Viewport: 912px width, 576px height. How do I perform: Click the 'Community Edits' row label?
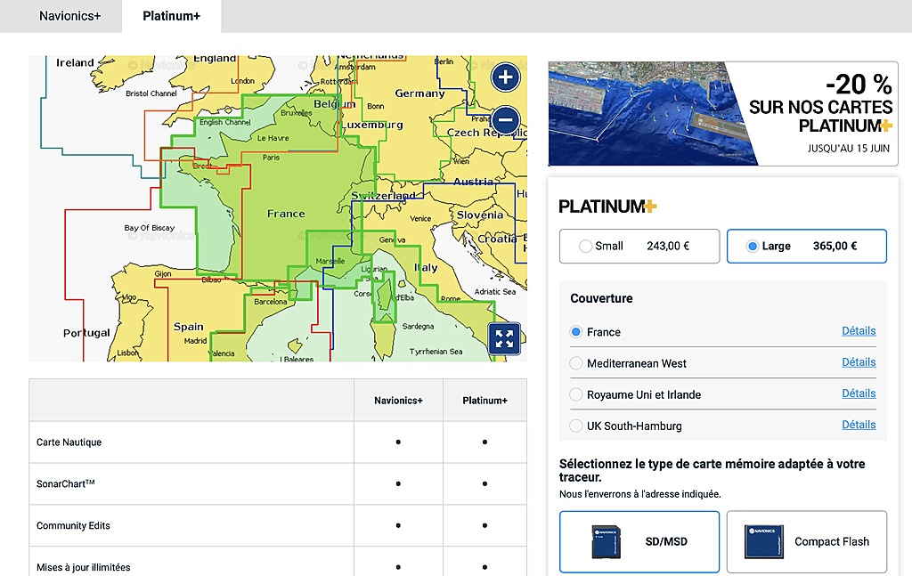coord(73,525)
